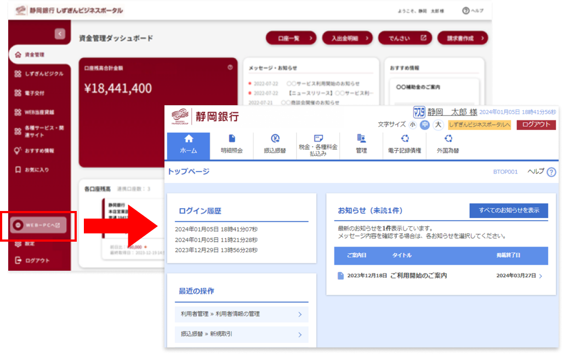Screen dimensions: 563x354
Task: Open the 外国為替 tab
Action: (x=448, y=146)
